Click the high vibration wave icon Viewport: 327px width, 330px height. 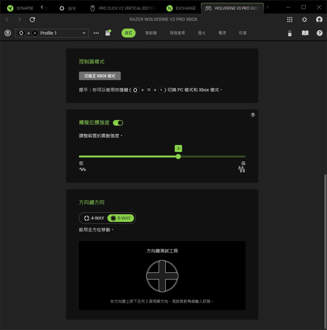[x=242, y=169]
